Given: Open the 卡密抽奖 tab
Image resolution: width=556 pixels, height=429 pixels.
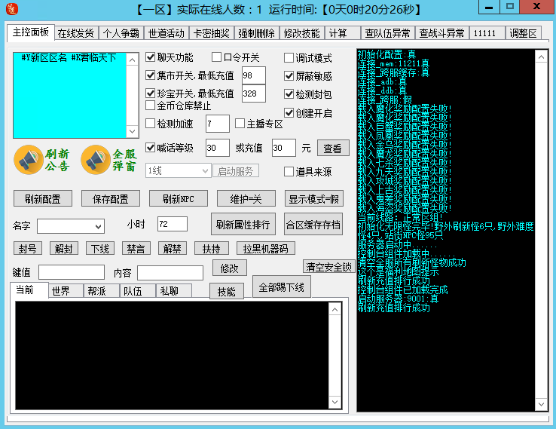Looking at the screenshot, I should pos(211,33).
